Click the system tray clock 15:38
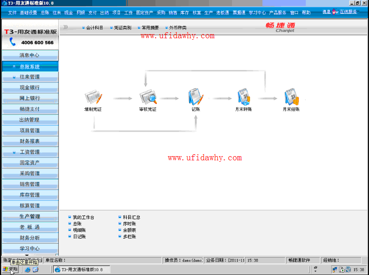This screenshot has width=369, height=275. point(359,269)
